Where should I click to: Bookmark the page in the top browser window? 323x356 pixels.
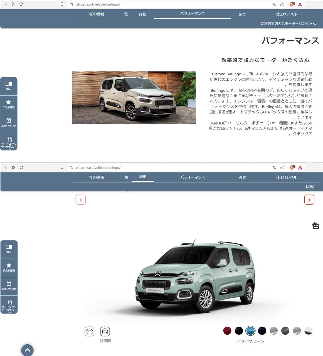[x=62, y=4]
